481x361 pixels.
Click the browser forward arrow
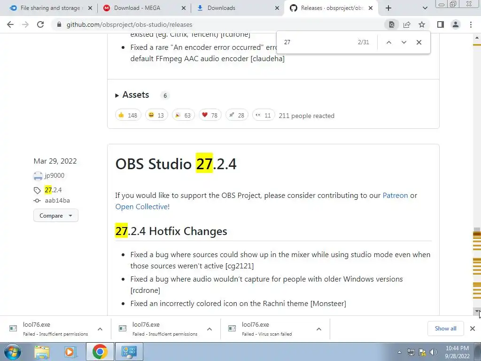coord(25,24)
